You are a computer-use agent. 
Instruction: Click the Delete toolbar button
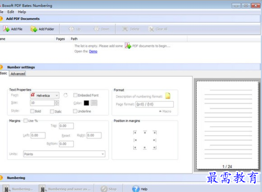point(131,29)
